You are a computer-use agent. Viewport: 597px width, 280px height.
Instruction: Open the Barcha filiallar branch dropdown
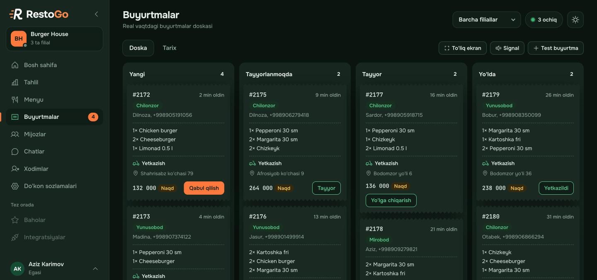[x=487, y=19]
